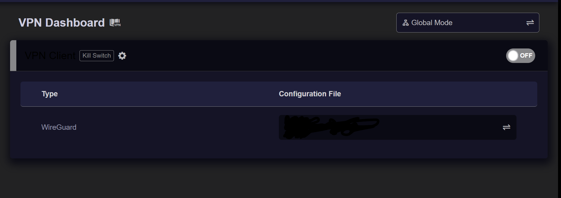Click the Global Mode label text
The width and height of the screenshot is (561, 198).
(432, 23)
